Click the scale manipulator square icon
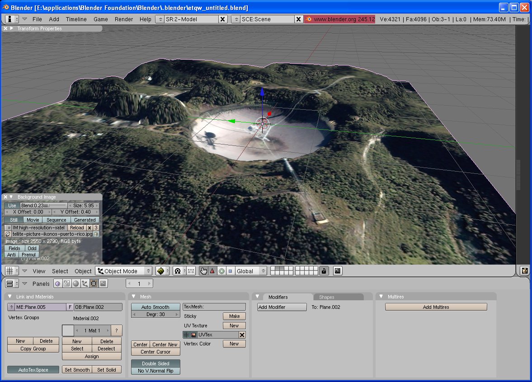The width and height of the screenshot is (532, 382). 230,271
